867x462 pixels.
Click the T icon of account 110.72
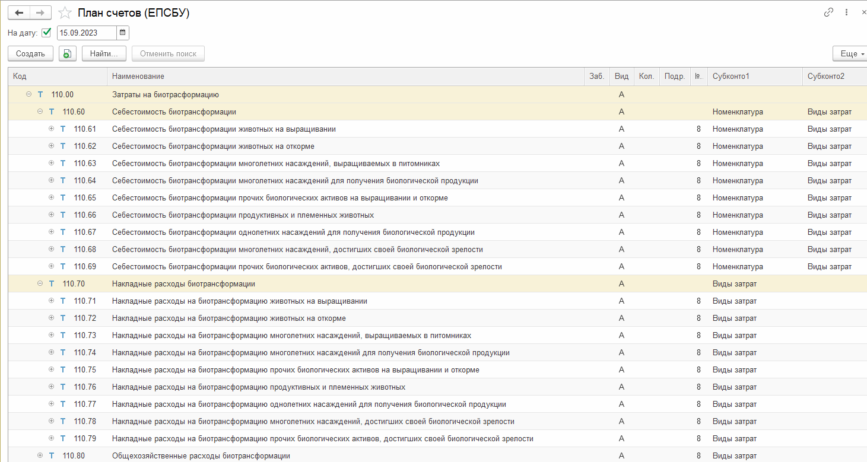(x=63, y=318)
